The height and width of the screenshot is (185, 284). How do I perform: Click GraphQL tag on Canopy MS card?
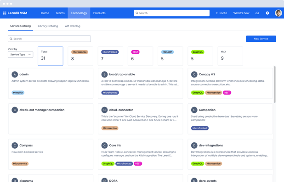tap(198, 93)
